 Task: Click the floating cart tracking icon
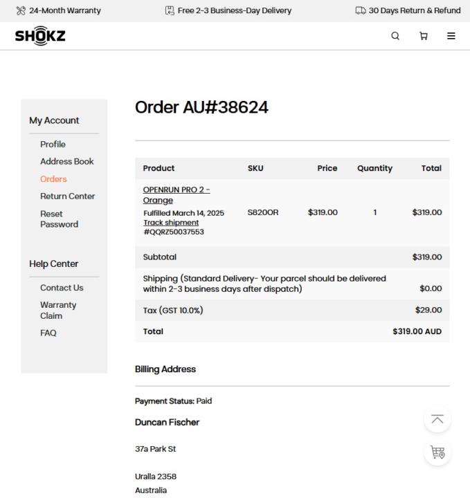[437, 452]
